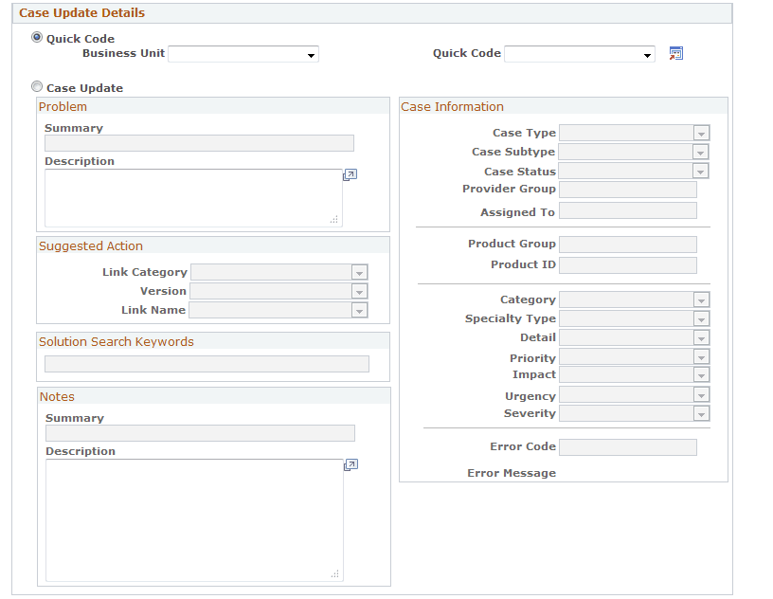This screenshot has height=599, width=773.
Task: Open the Urgency dropdown
Action: coord(700,394)
